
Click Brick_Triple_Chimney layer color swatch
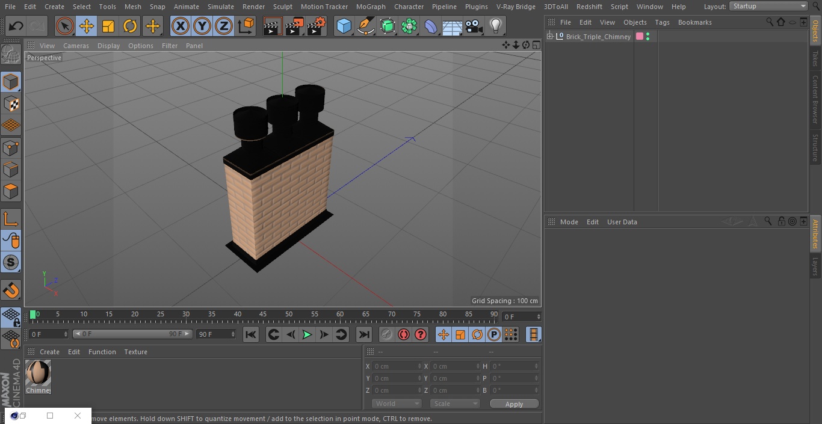[x=639, y=37]
